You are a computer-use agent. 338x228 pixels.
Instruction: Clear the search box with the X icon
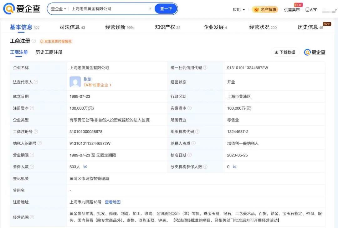150,9
